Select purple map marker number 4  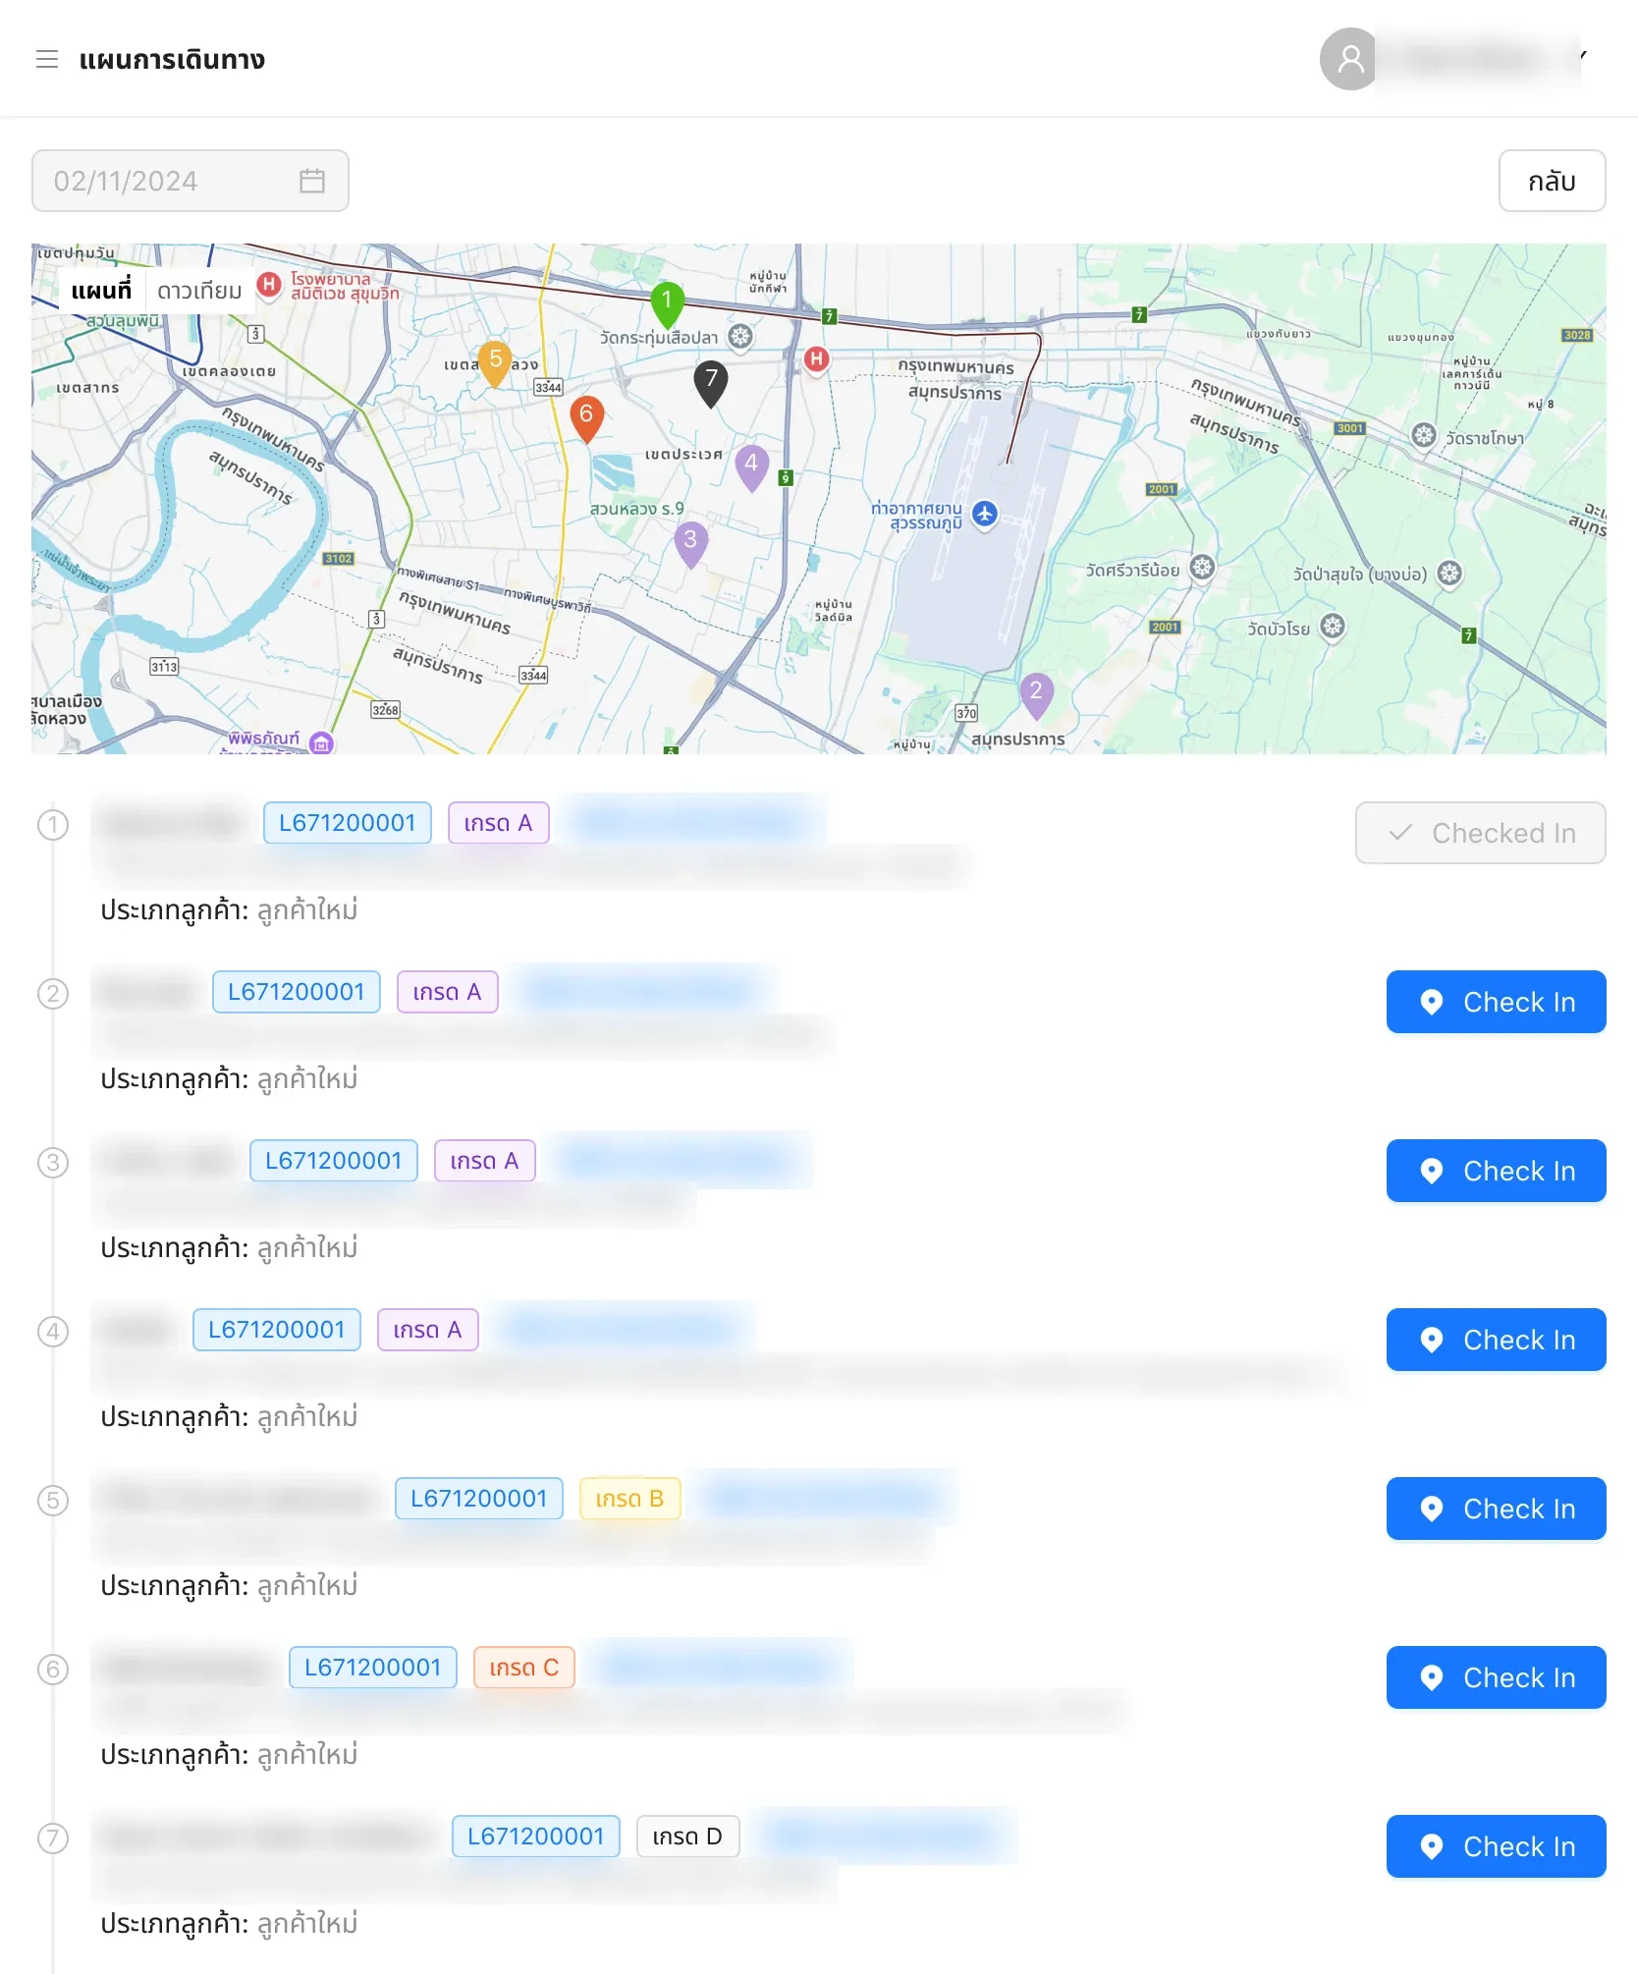pyautogui.click(x=751, y=467)
